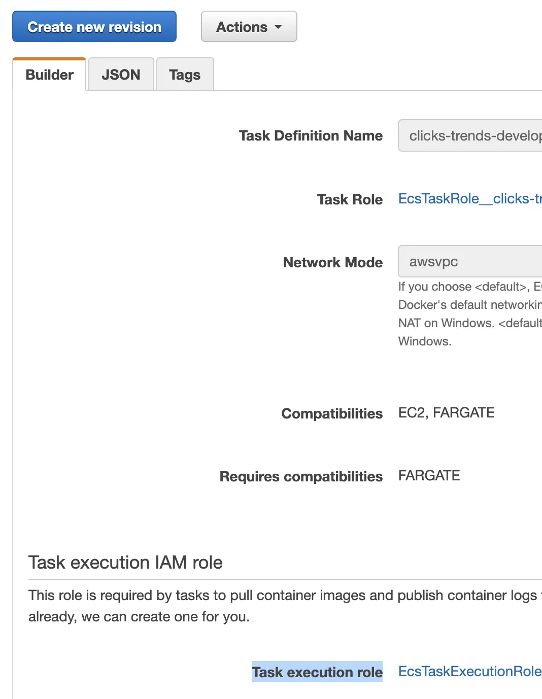
Task: Click the Task Definition Name label
Action: [x=311, y=136]
